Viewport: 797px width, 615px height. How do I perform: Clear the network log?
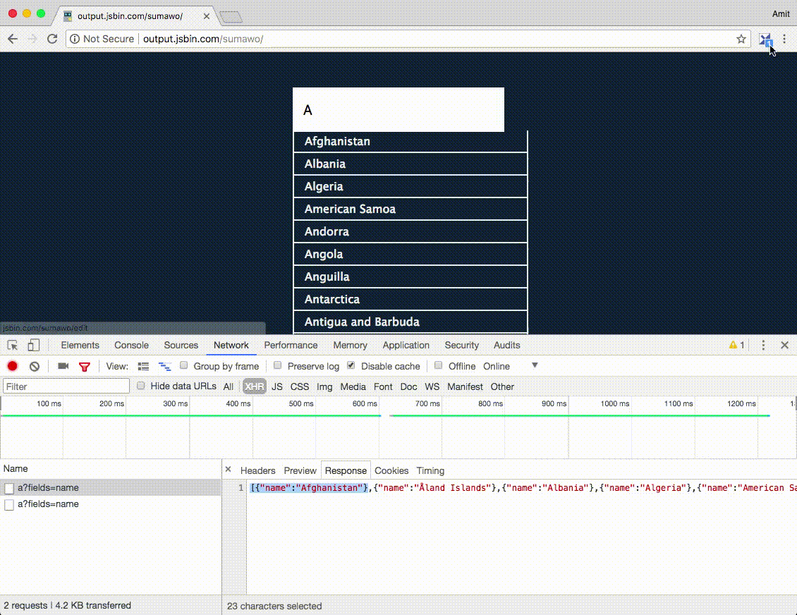(34, 366)
